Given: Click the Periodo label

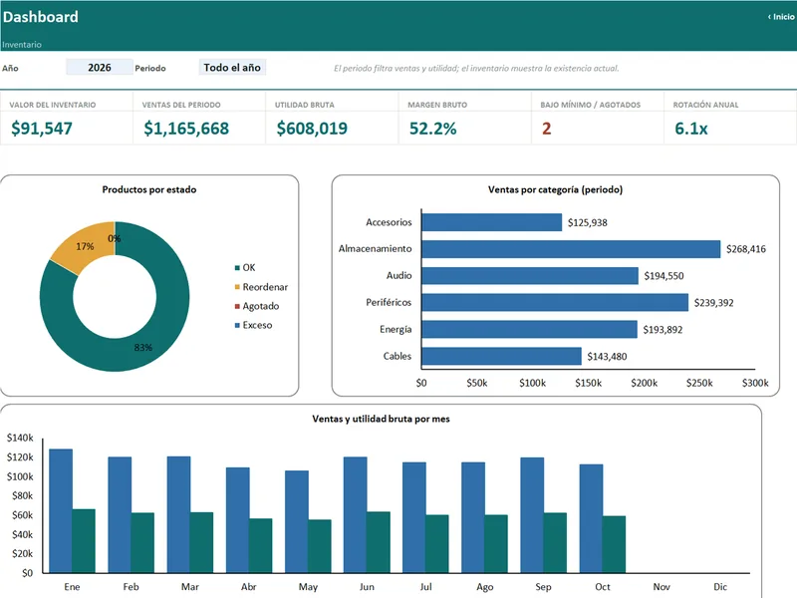Looking at the screenshot, I should pos(150,68).
